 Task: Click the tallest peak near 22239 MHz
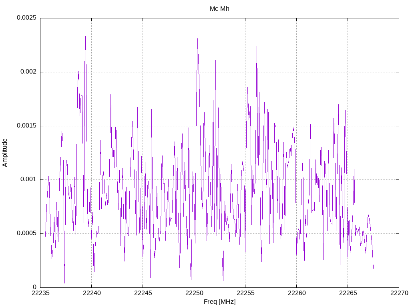tap(85, 29)
